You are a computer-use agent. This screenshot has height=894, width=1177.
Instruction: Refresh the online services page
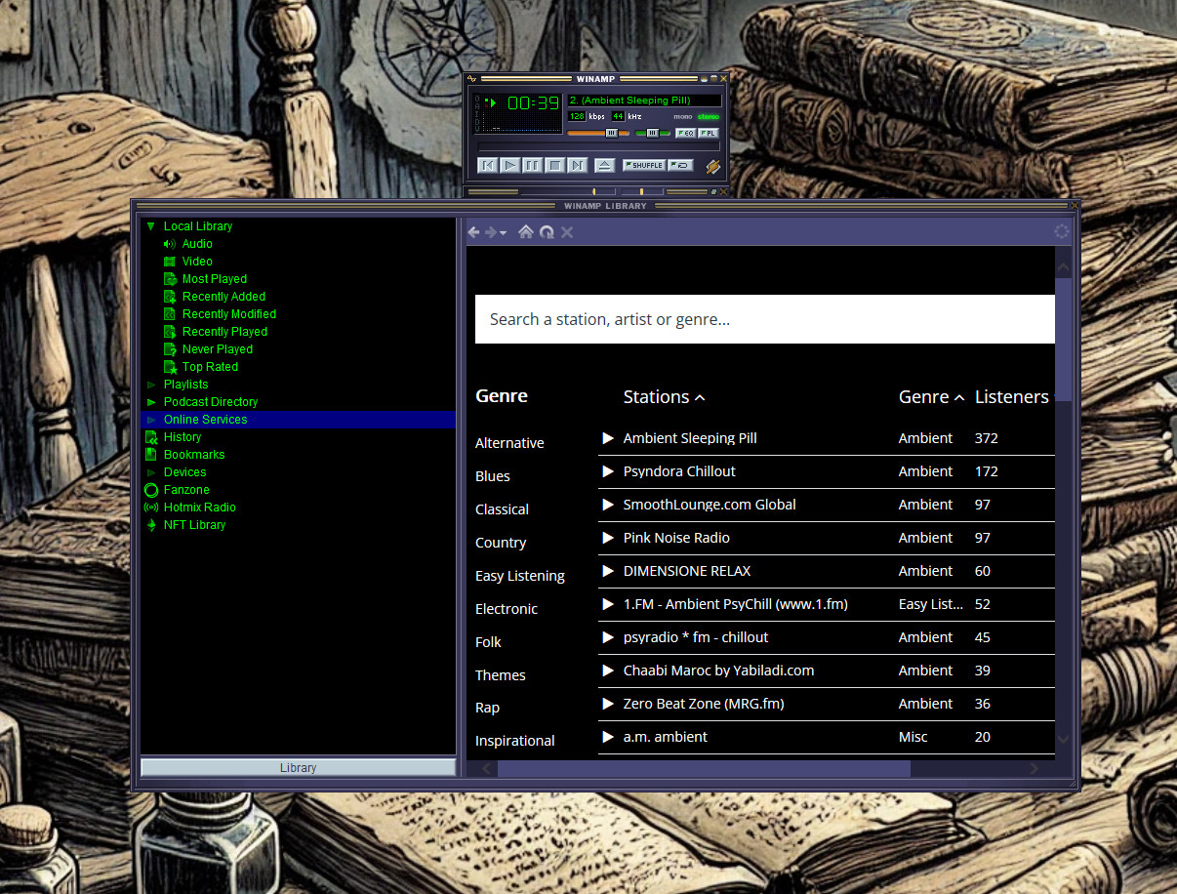pos(547,232)
